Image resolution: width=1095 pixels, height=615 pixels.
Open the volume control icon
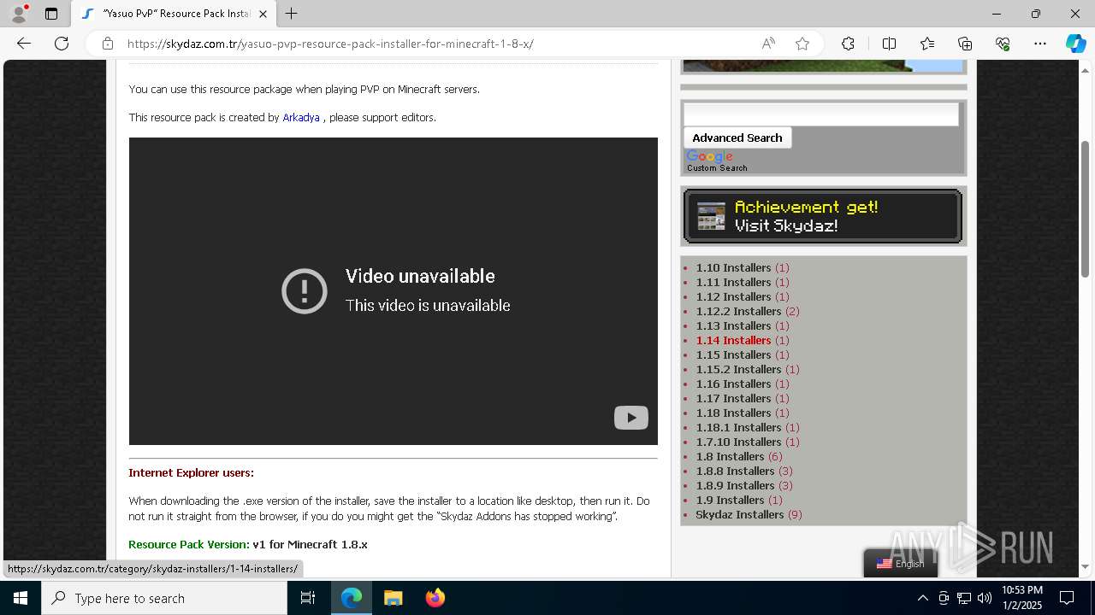coord(985,598)
